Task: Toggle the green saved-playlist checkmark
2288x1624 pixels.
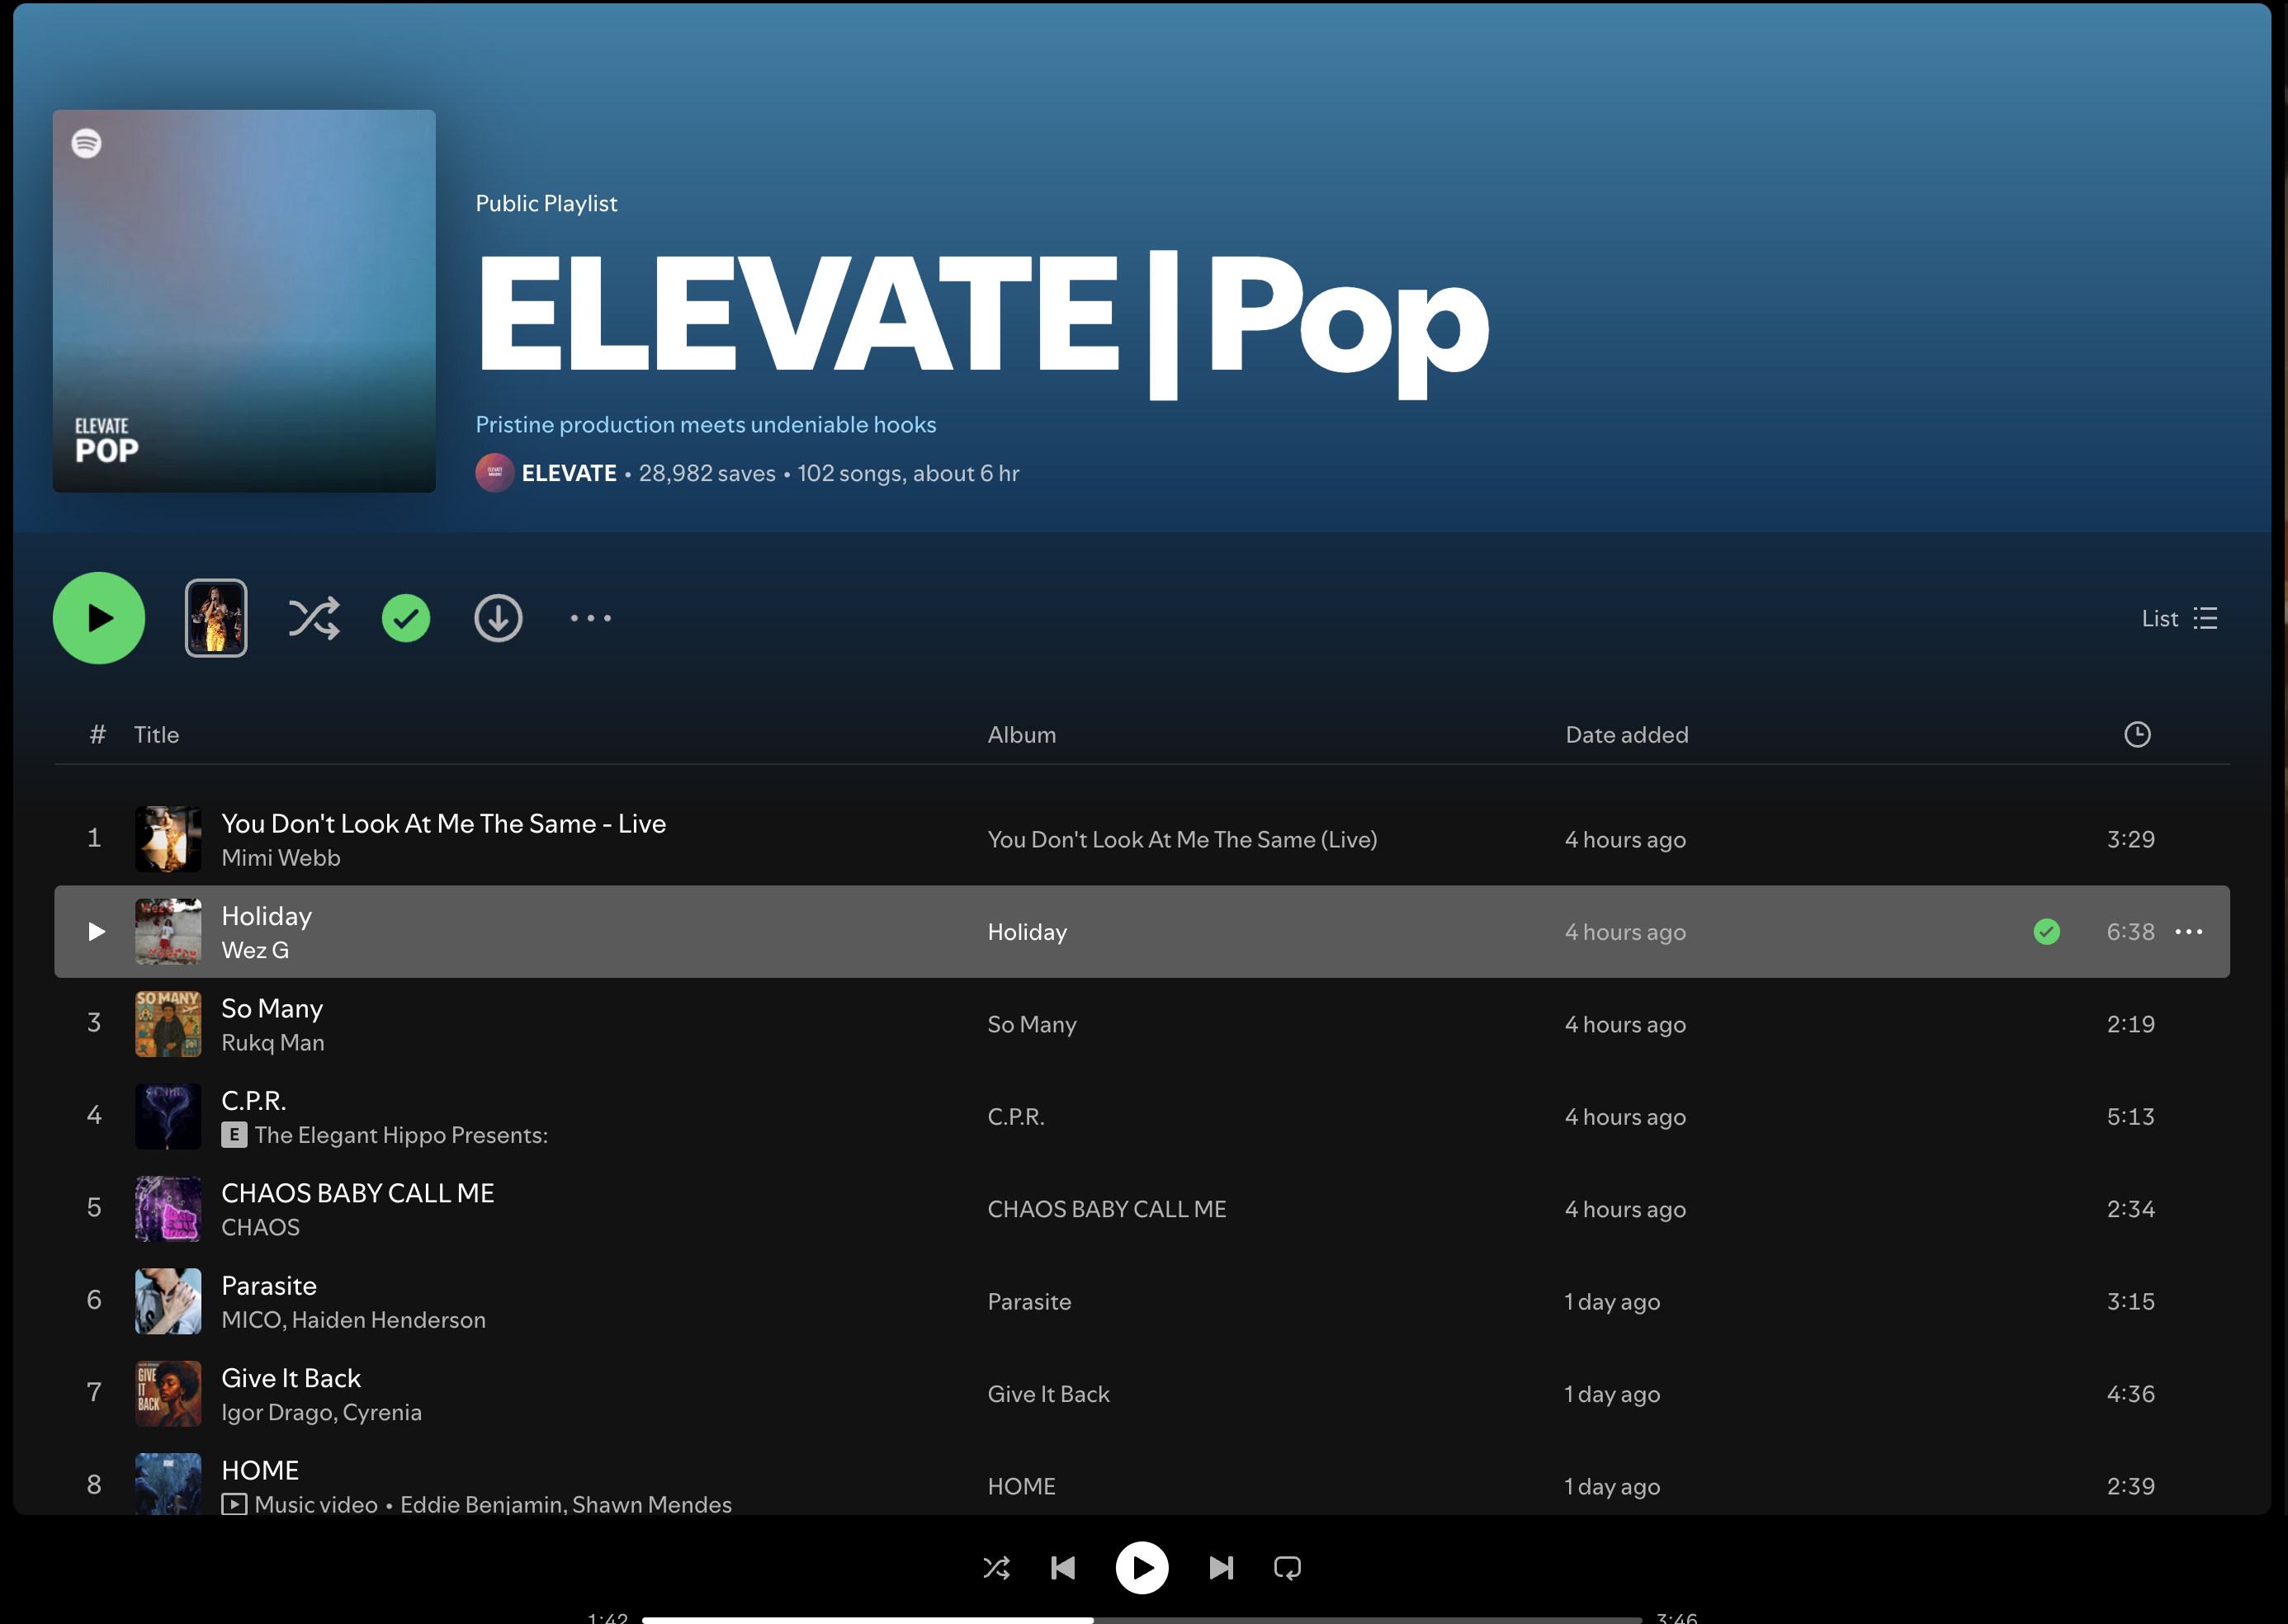Action: pyautogui.click(x=406, y=618)
